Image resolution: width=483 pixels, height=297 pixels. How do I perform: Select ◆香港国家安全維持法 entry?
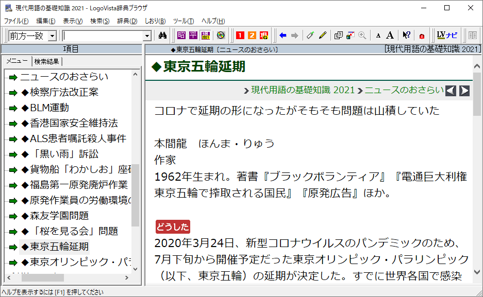coord(69,123)
